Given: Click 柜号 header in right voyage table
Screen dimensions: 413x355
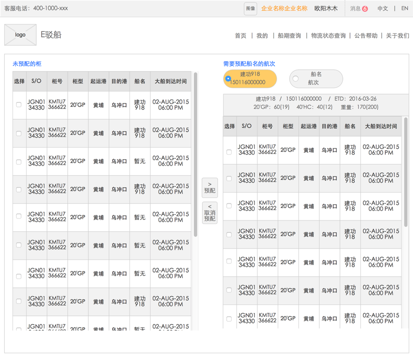Looking at the screenshot, I should point(267,126).
